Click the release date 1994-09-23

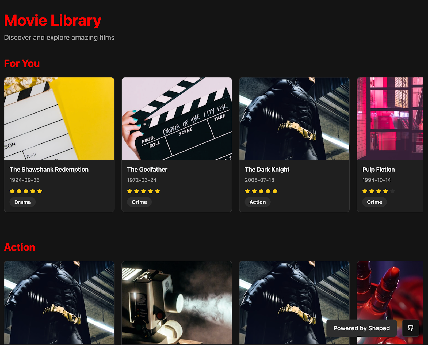[x=25, y=180]
